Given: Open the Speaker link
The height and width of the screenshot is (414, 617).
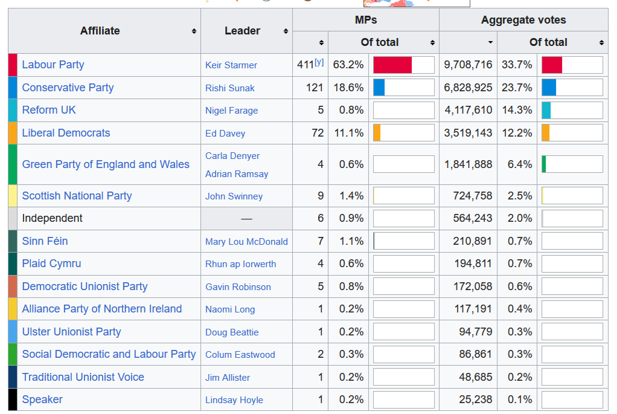Looking at the screenshot, I should tap(42, 399).
